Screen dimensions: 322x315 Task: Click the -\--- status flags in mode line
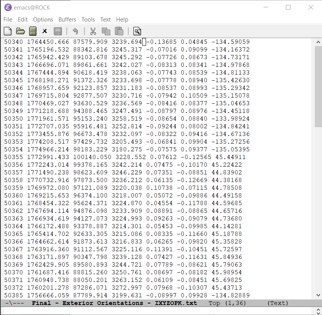coord(14,303)
